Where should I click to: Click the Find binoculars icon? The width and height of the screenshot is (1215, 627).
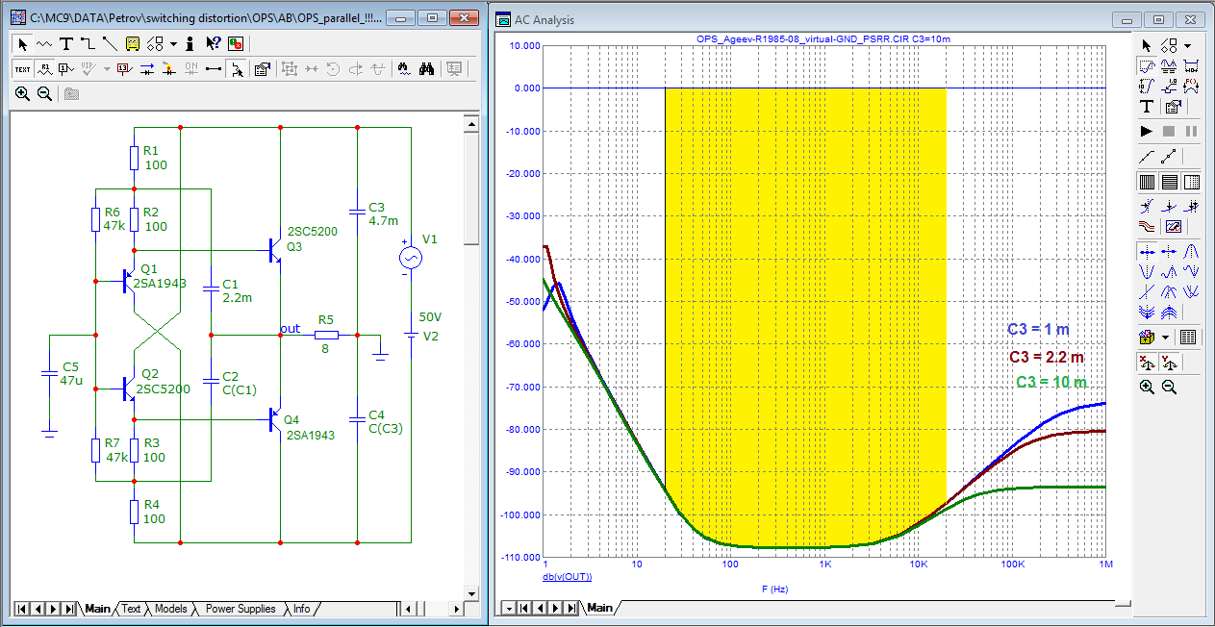pyautogui.click(x=427, y=68)
